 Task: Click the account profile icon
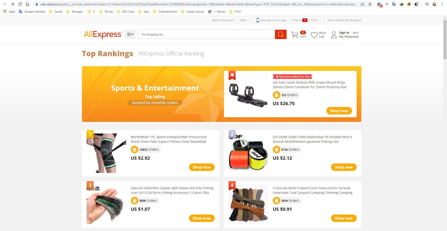334,35
